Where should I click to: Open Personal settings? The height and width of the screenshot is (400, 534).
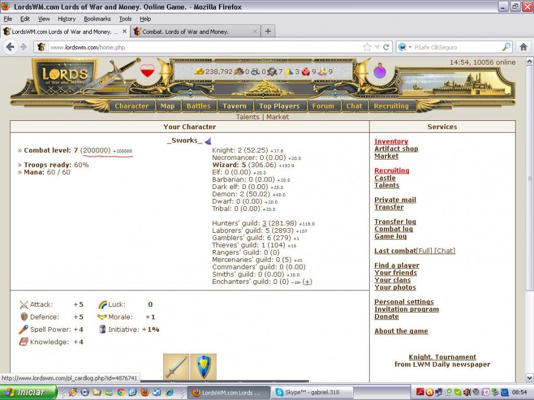pos(404,302)
